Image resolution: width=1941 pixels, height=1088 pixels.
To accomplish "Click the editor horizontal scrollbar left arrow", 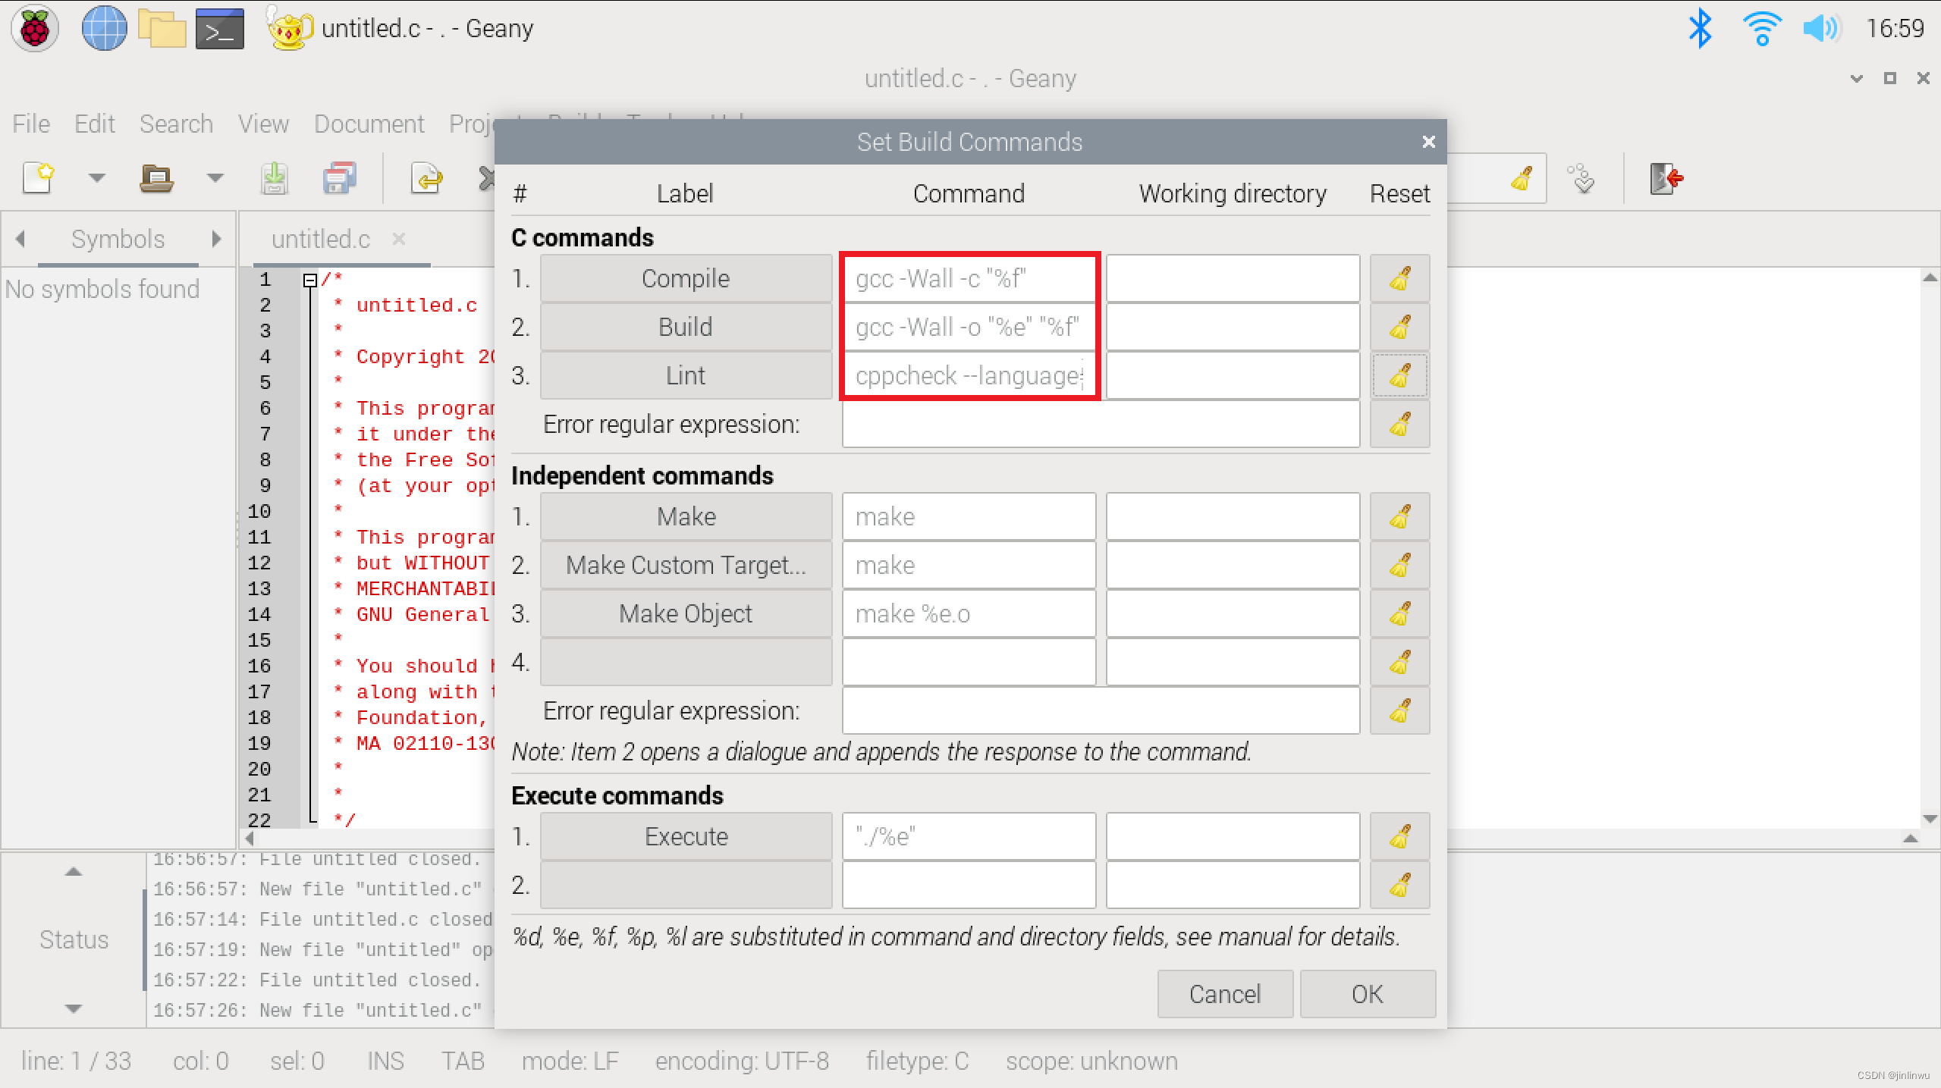I will [250, 838].
